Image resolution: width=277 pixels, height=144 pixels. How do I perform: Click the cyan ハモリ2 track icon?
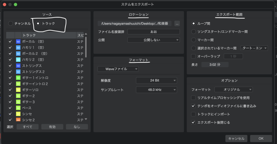pos(18,60)
